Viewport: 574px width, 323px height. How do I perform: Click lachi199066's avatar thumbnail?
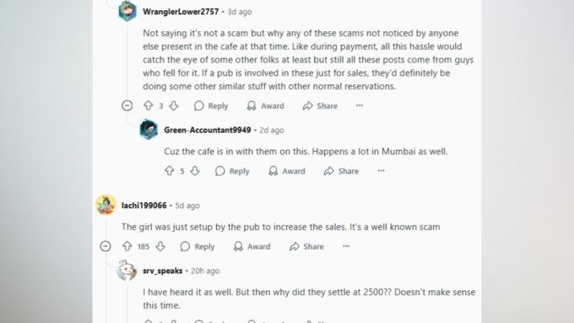point(106,205)
